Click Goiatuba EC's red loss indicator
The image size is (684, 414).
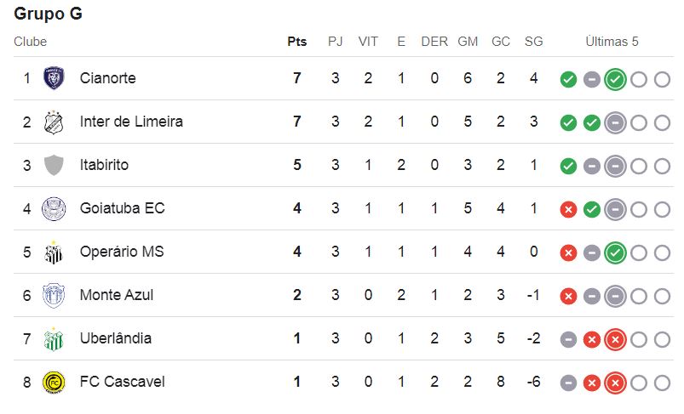(x=568, y=210)
